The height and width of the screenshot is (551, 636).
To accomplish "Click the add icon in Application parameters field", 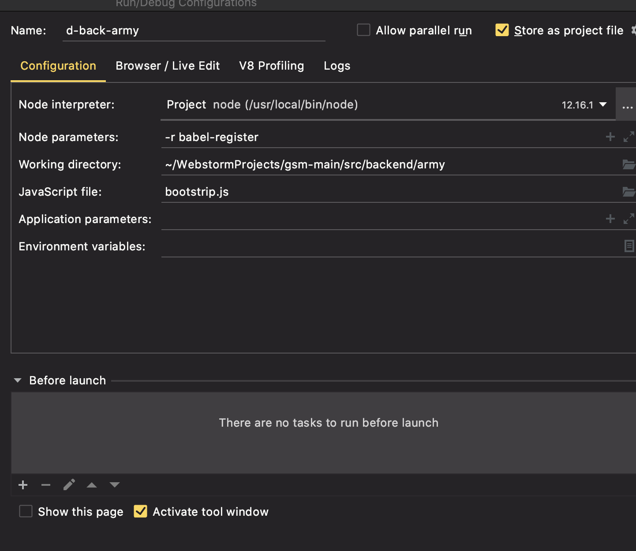I will click(x=610, y=219).
